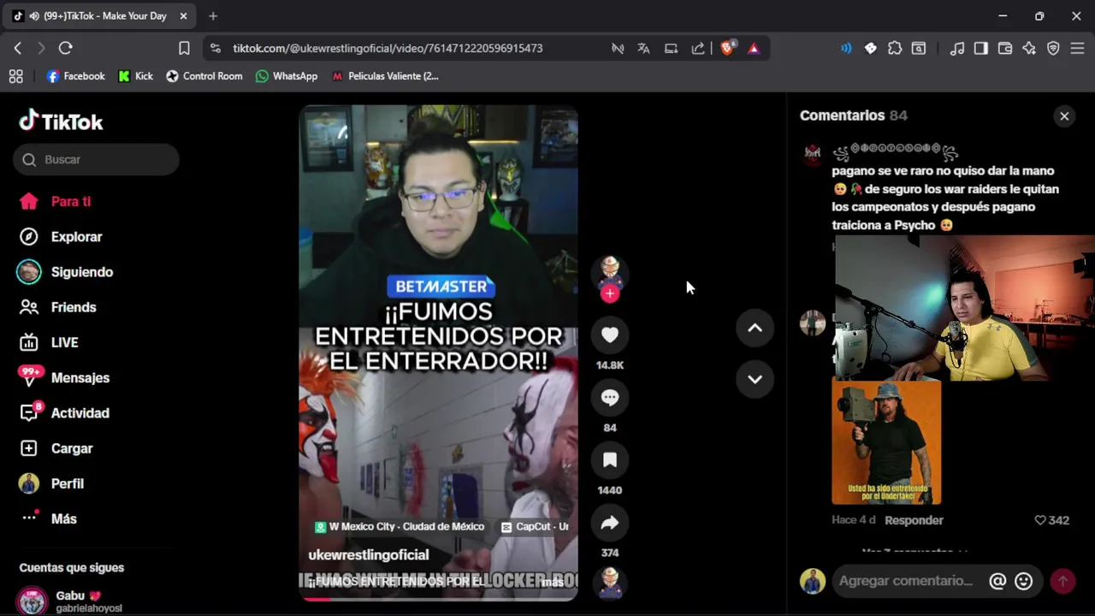Share the video with arrow icon
The height and width of the screenshot is (616, 1095).
tap(610, 522)
